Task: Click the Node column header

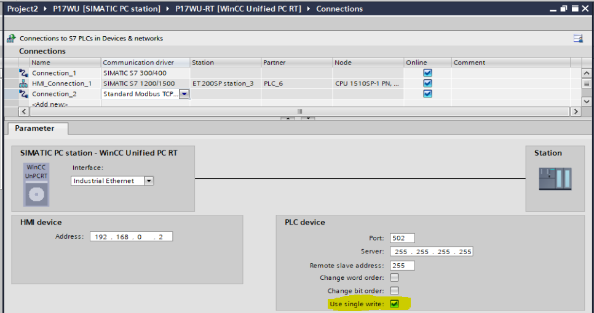Action: [x=368, y=63]
